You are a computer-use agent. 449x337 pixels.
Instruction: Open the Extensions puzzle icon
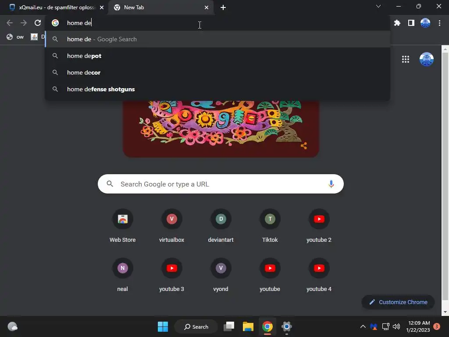click(x=397, y=23)
